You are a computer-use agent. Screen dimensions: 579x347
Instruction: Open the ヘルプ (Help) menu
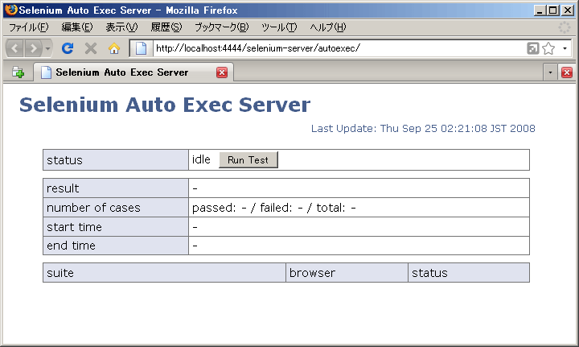[x=328, y=27]
